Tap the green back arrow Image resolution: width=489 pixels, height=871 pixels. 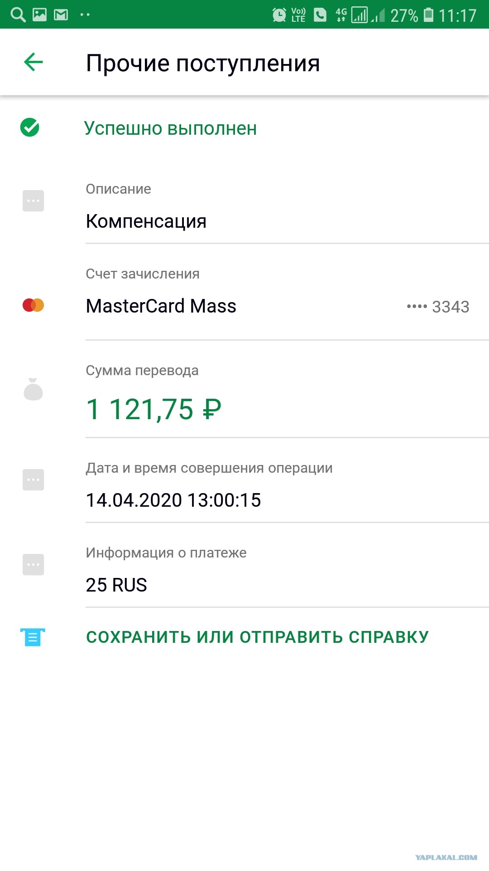[x=34, y=62]
